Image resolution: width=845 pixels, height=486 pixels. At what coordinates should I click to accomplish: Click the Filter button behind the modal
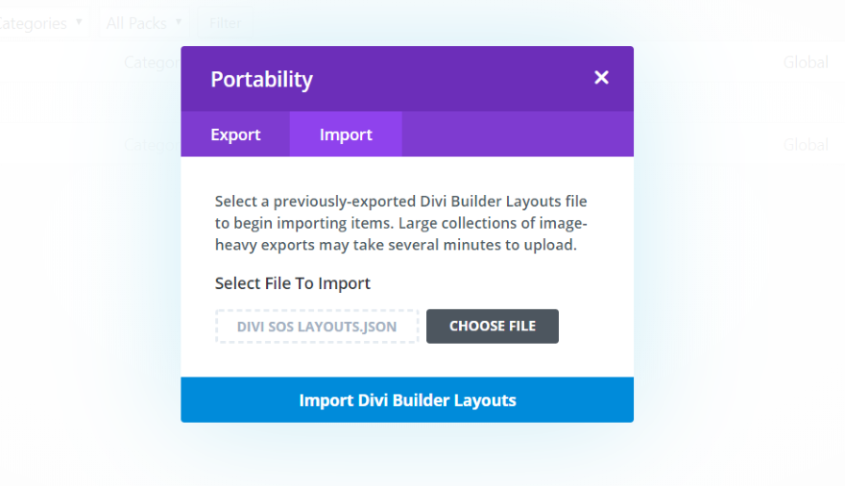point(225,23)
